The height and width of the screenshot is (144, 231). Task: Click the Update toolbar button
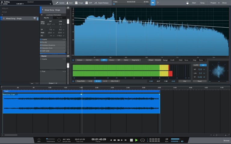click(x=60, y=3)
